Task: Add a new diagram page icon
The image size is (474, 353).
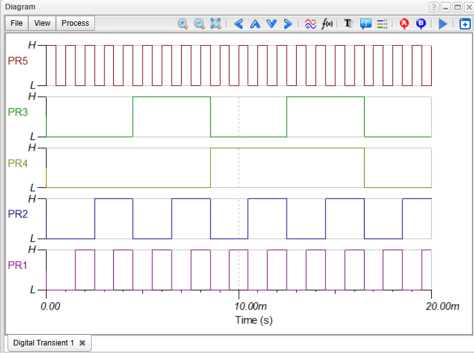Action: (x=465, y=24)
